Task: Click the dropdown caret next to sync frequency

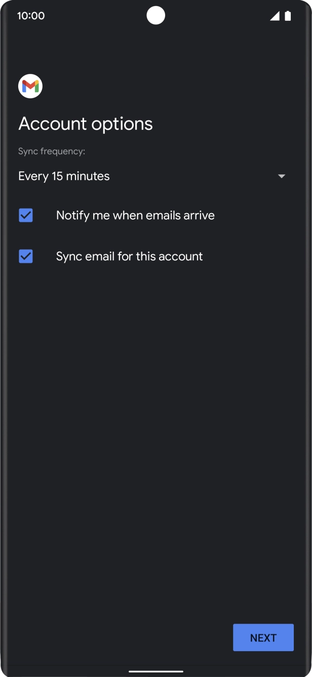Action: point(282,176)
